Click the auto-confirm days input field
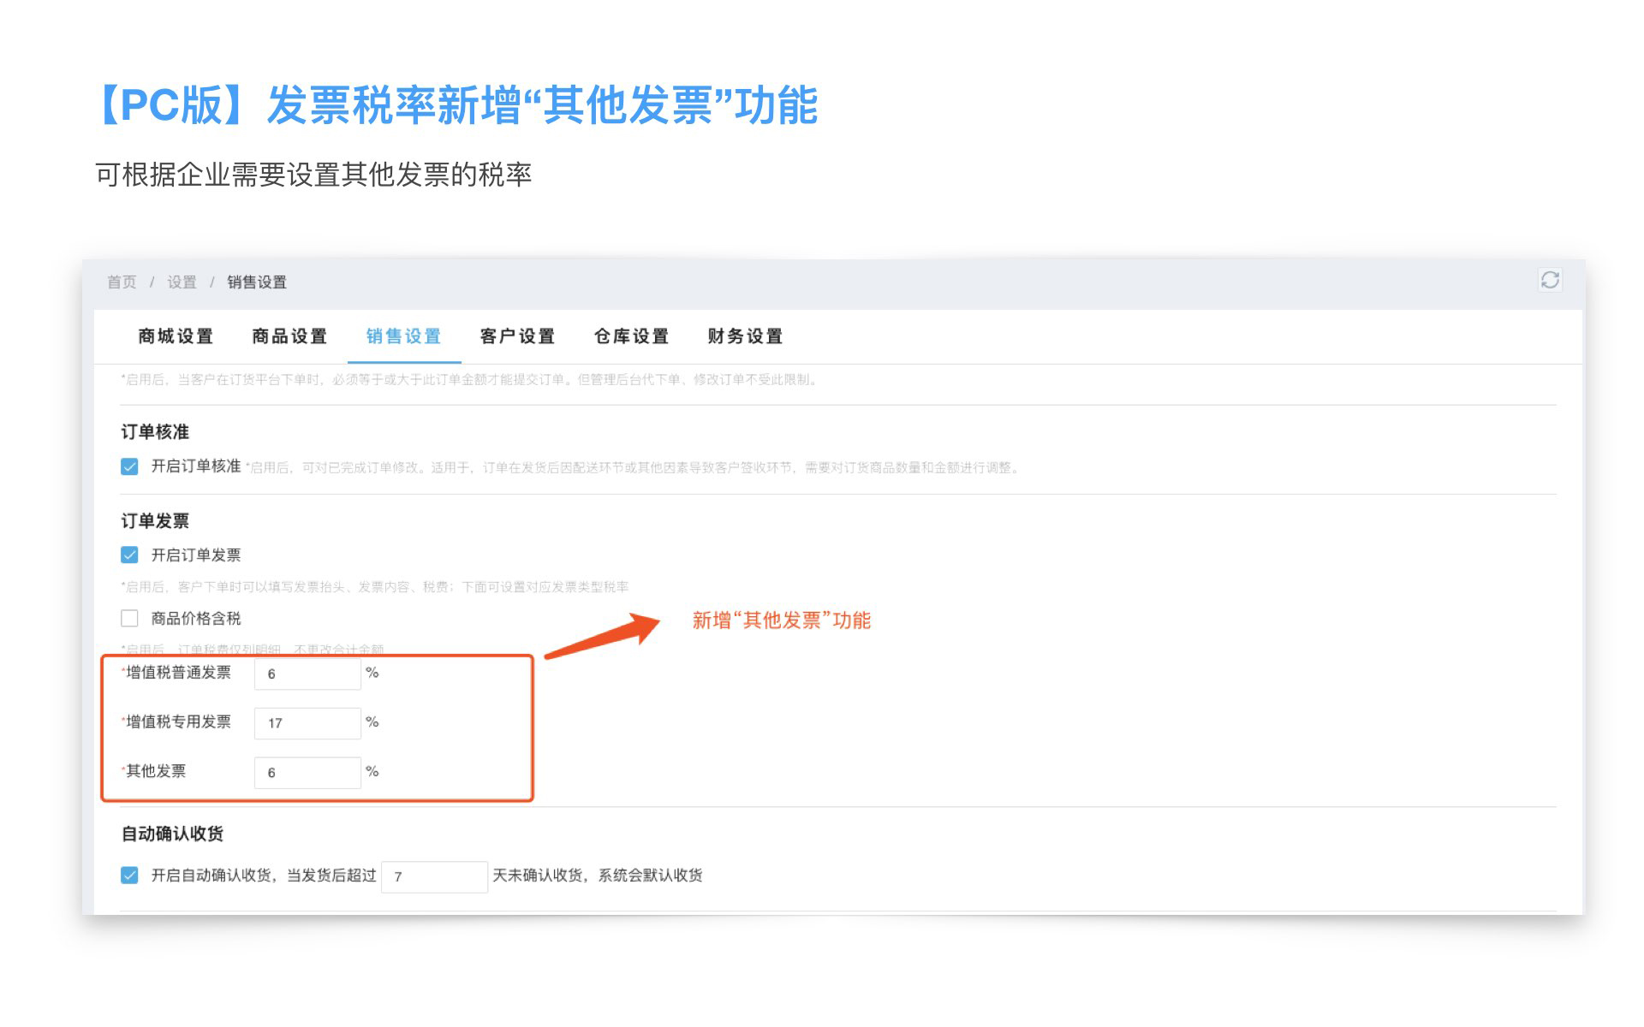The height and width of the screenshot is (1027, 1644). click(434, 876)
